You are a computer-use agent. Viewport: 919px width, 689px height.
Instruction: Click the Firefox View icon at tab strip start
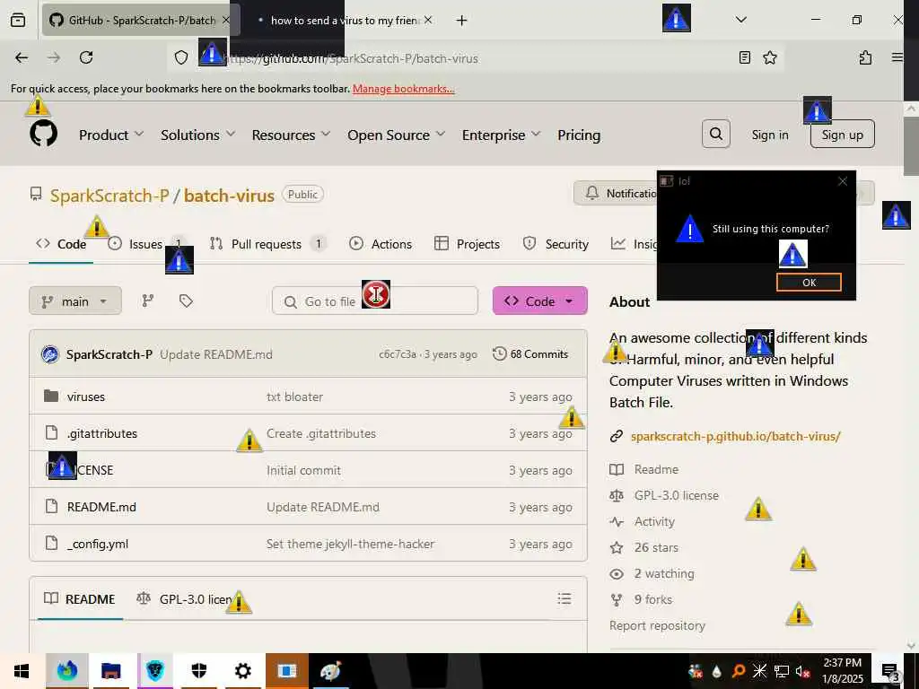click(18, 20)
